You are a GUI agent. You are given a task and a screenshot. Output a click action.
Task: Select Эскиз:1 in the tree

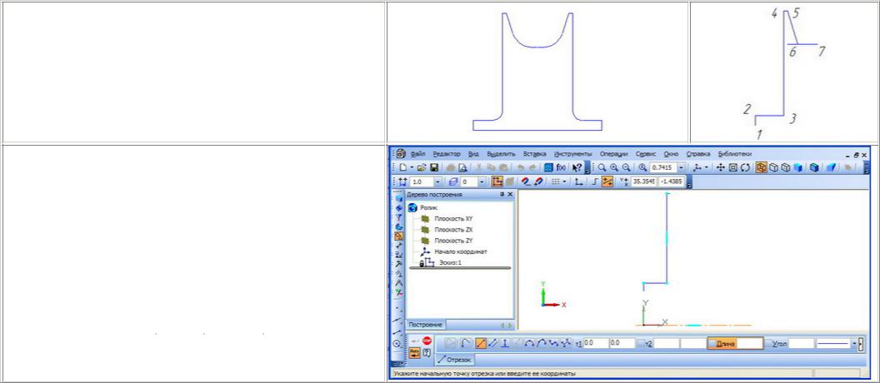pos(450,262)
